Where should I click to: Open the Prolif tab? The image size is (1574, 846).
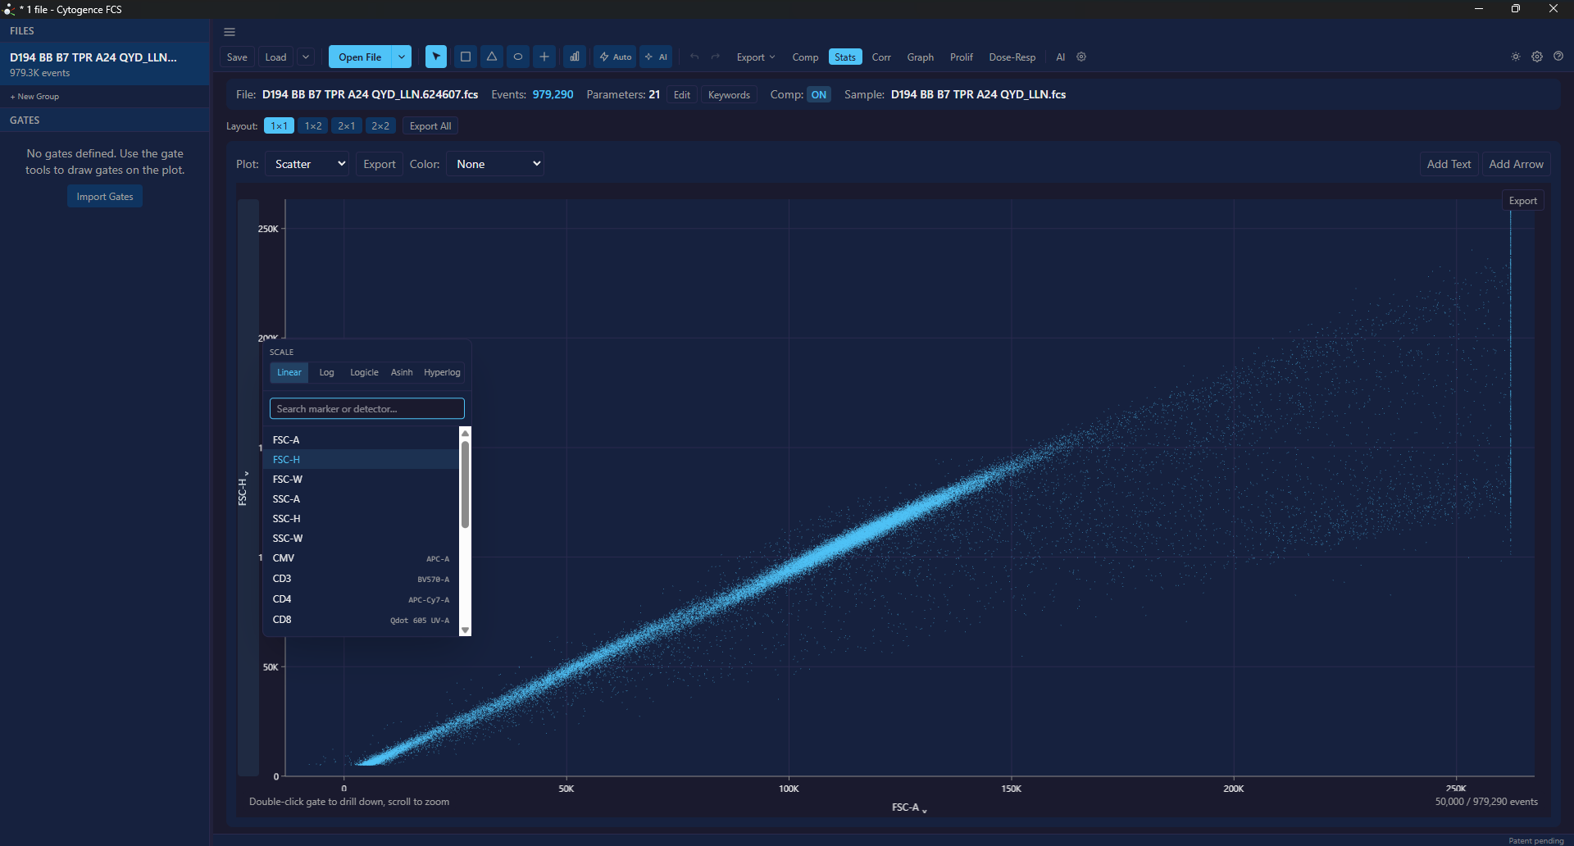coord(962,57)
